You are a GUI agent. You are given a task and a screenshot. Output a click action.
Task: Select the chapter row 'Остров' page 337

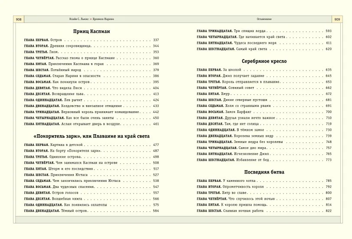coord(92,40)
